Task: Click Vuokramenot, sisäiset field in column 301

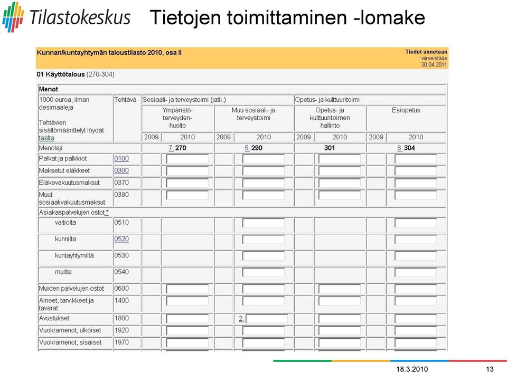Action: pyautogui.click(x=340, y=342)
